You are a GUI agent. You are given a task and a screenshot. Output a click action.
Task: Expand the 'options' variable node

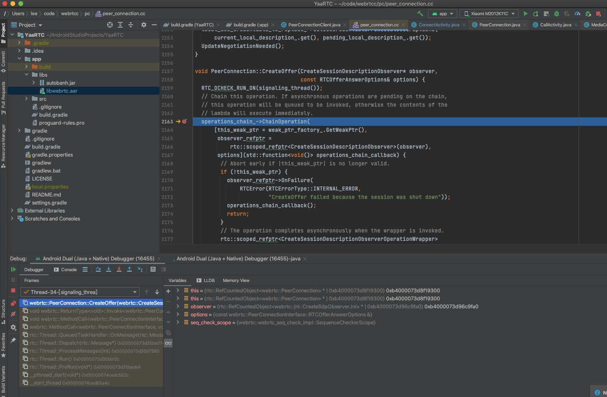[178, 314]
